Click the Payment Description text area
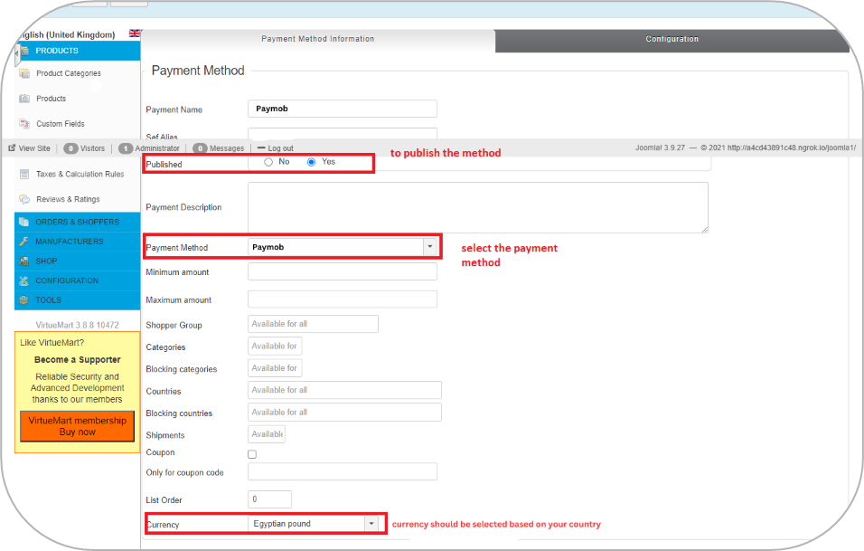This screenshot has width=864, height=551. [477, 207]
